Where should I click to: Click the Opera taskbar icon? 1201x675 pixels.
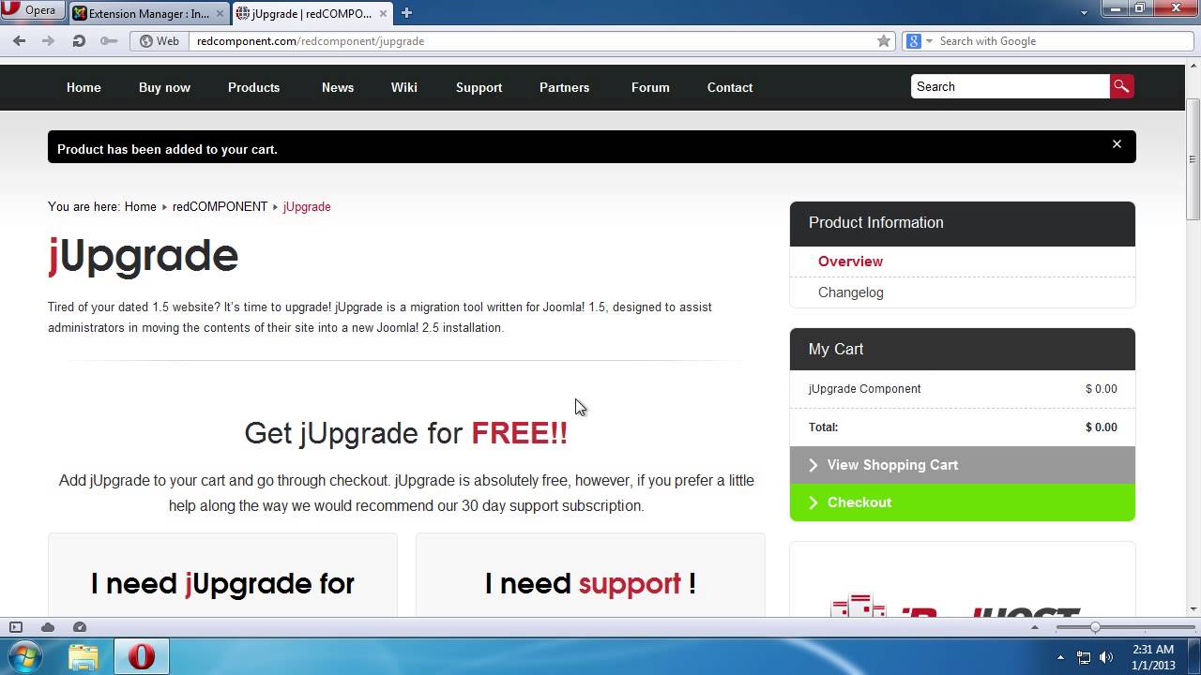pos(142,656)
